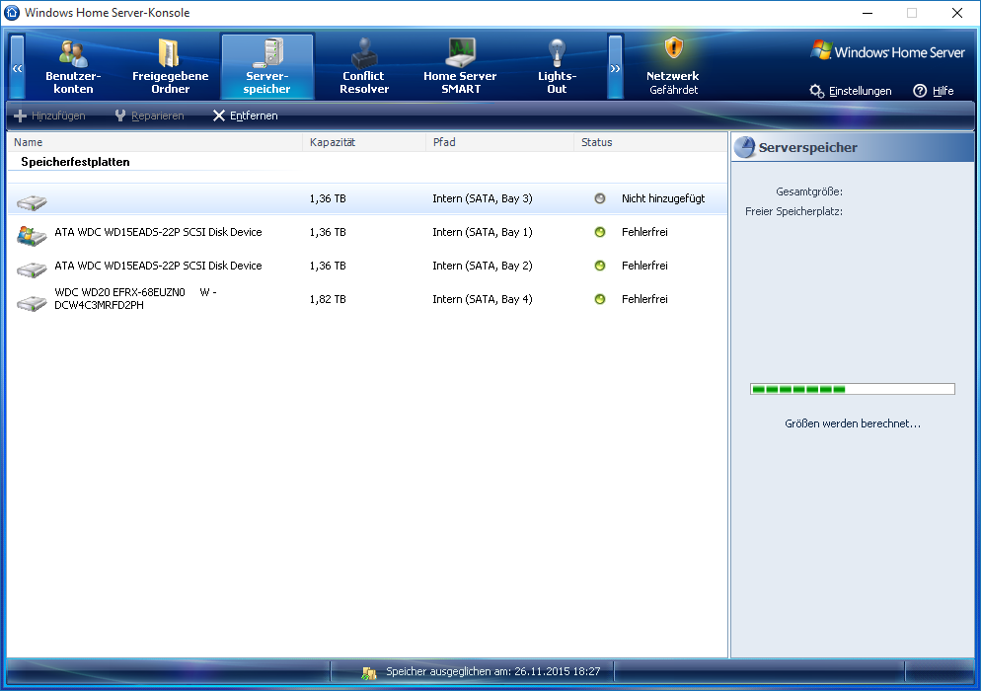
Task: Minimize the Windows Home Server-Konsole window
Action: (x=868, y=13)
